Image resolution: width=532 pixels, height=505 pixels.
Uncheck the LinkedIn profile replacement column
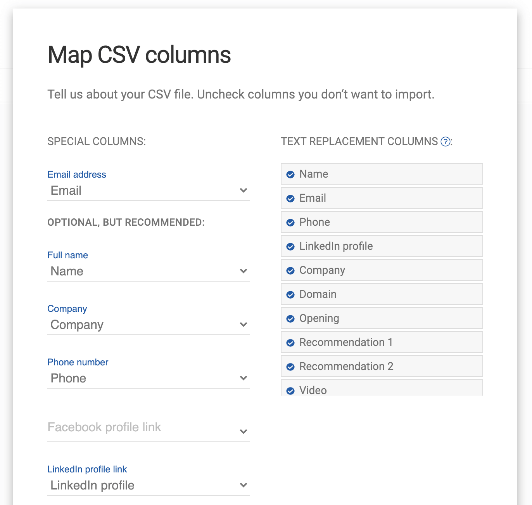coord(290,247)
